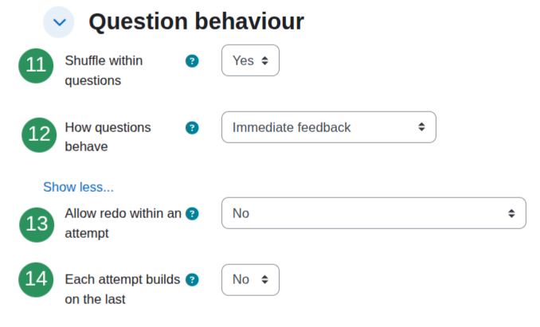540x327 pixels.
Task: Collapse the Question behaviour section chevron
Action: pos(59,22)
